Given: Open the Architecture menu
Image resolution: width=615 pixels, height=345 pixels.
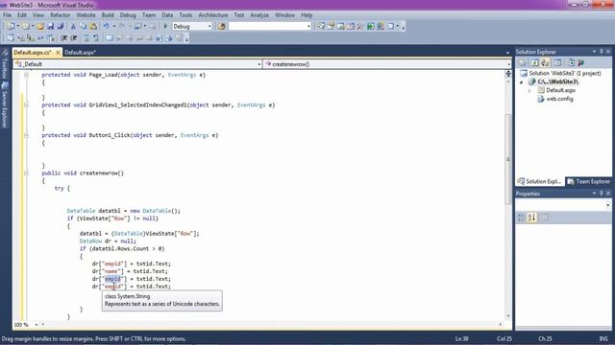Looking at the screenshot, I should [x=213, y=15].
